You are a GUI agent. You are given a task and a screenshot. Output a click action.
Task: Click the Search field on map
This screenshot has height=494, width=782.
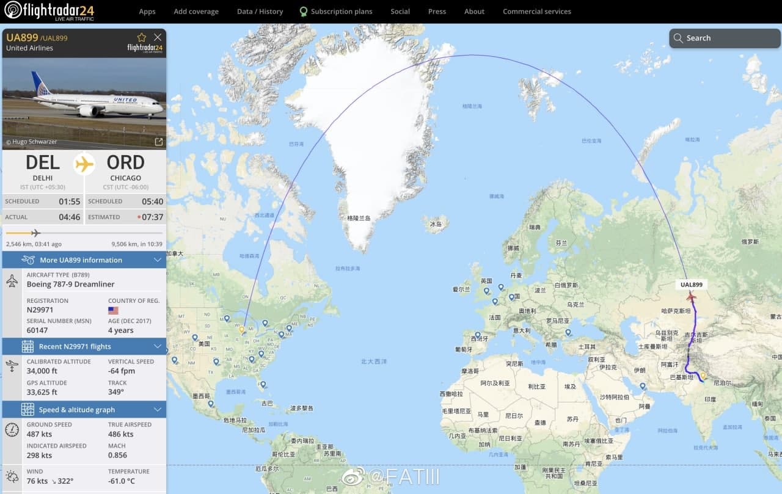[725, 38]
